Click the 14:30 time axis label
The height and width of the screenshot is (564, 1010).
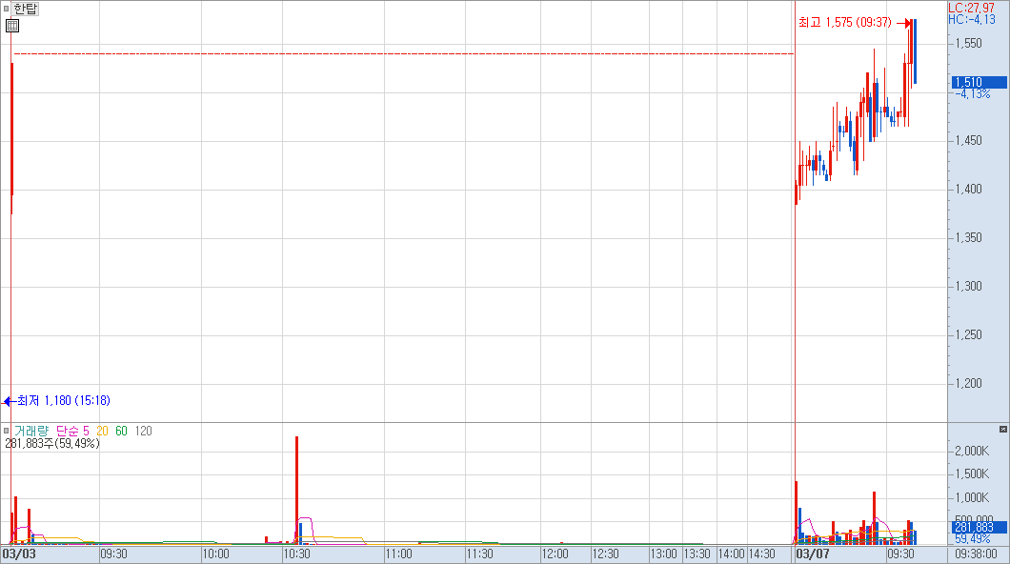click(762, 554)
